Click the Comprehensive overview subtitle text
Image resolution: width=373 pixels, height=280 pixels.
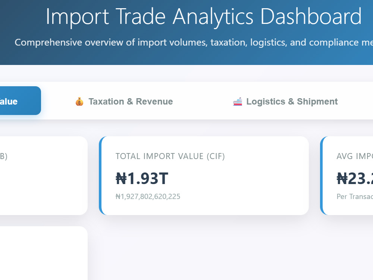pyautogui.click(x=194, y=43)
